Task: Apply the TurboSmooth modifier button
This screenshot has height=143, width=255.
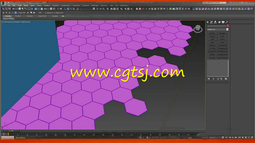Action: pos(222,45)
